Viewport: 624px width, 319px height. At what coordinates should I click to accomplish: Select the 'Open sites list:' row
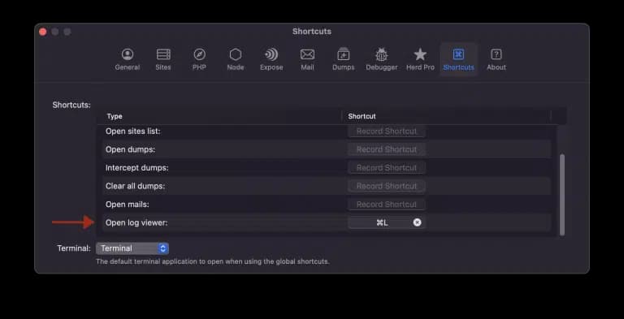point(327,131)
